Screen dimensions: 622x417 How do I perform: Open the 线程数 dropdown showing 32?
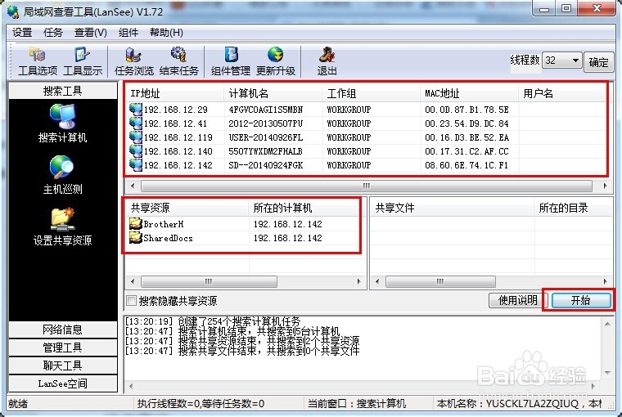pos(562,61)
